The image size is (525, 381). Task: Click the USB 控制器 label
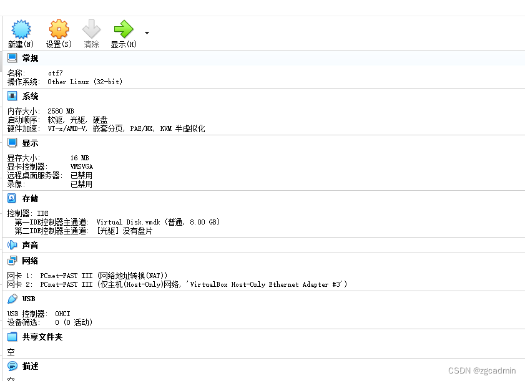pos(27,314)
